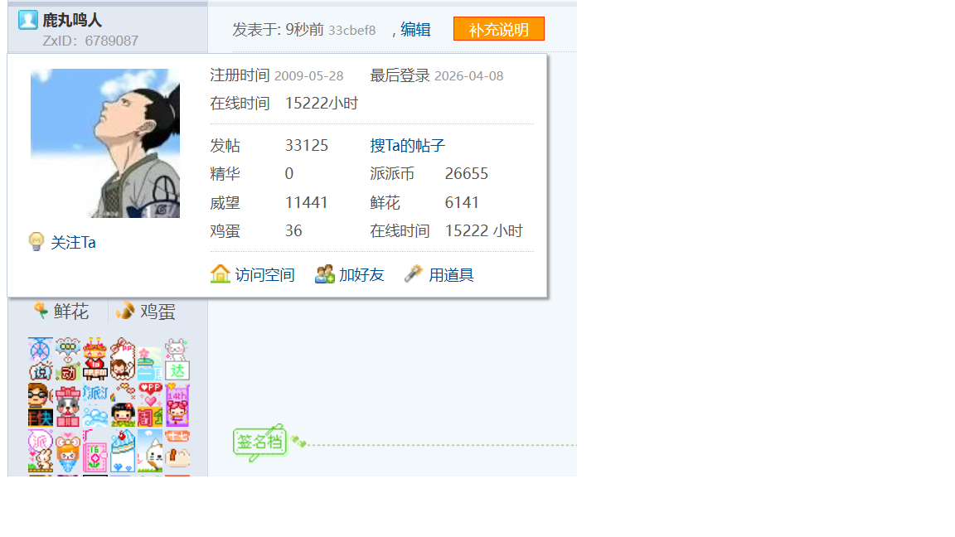Click the add-friend icon beside 加好友
The image size is (955, 537).
coord(324,274)
